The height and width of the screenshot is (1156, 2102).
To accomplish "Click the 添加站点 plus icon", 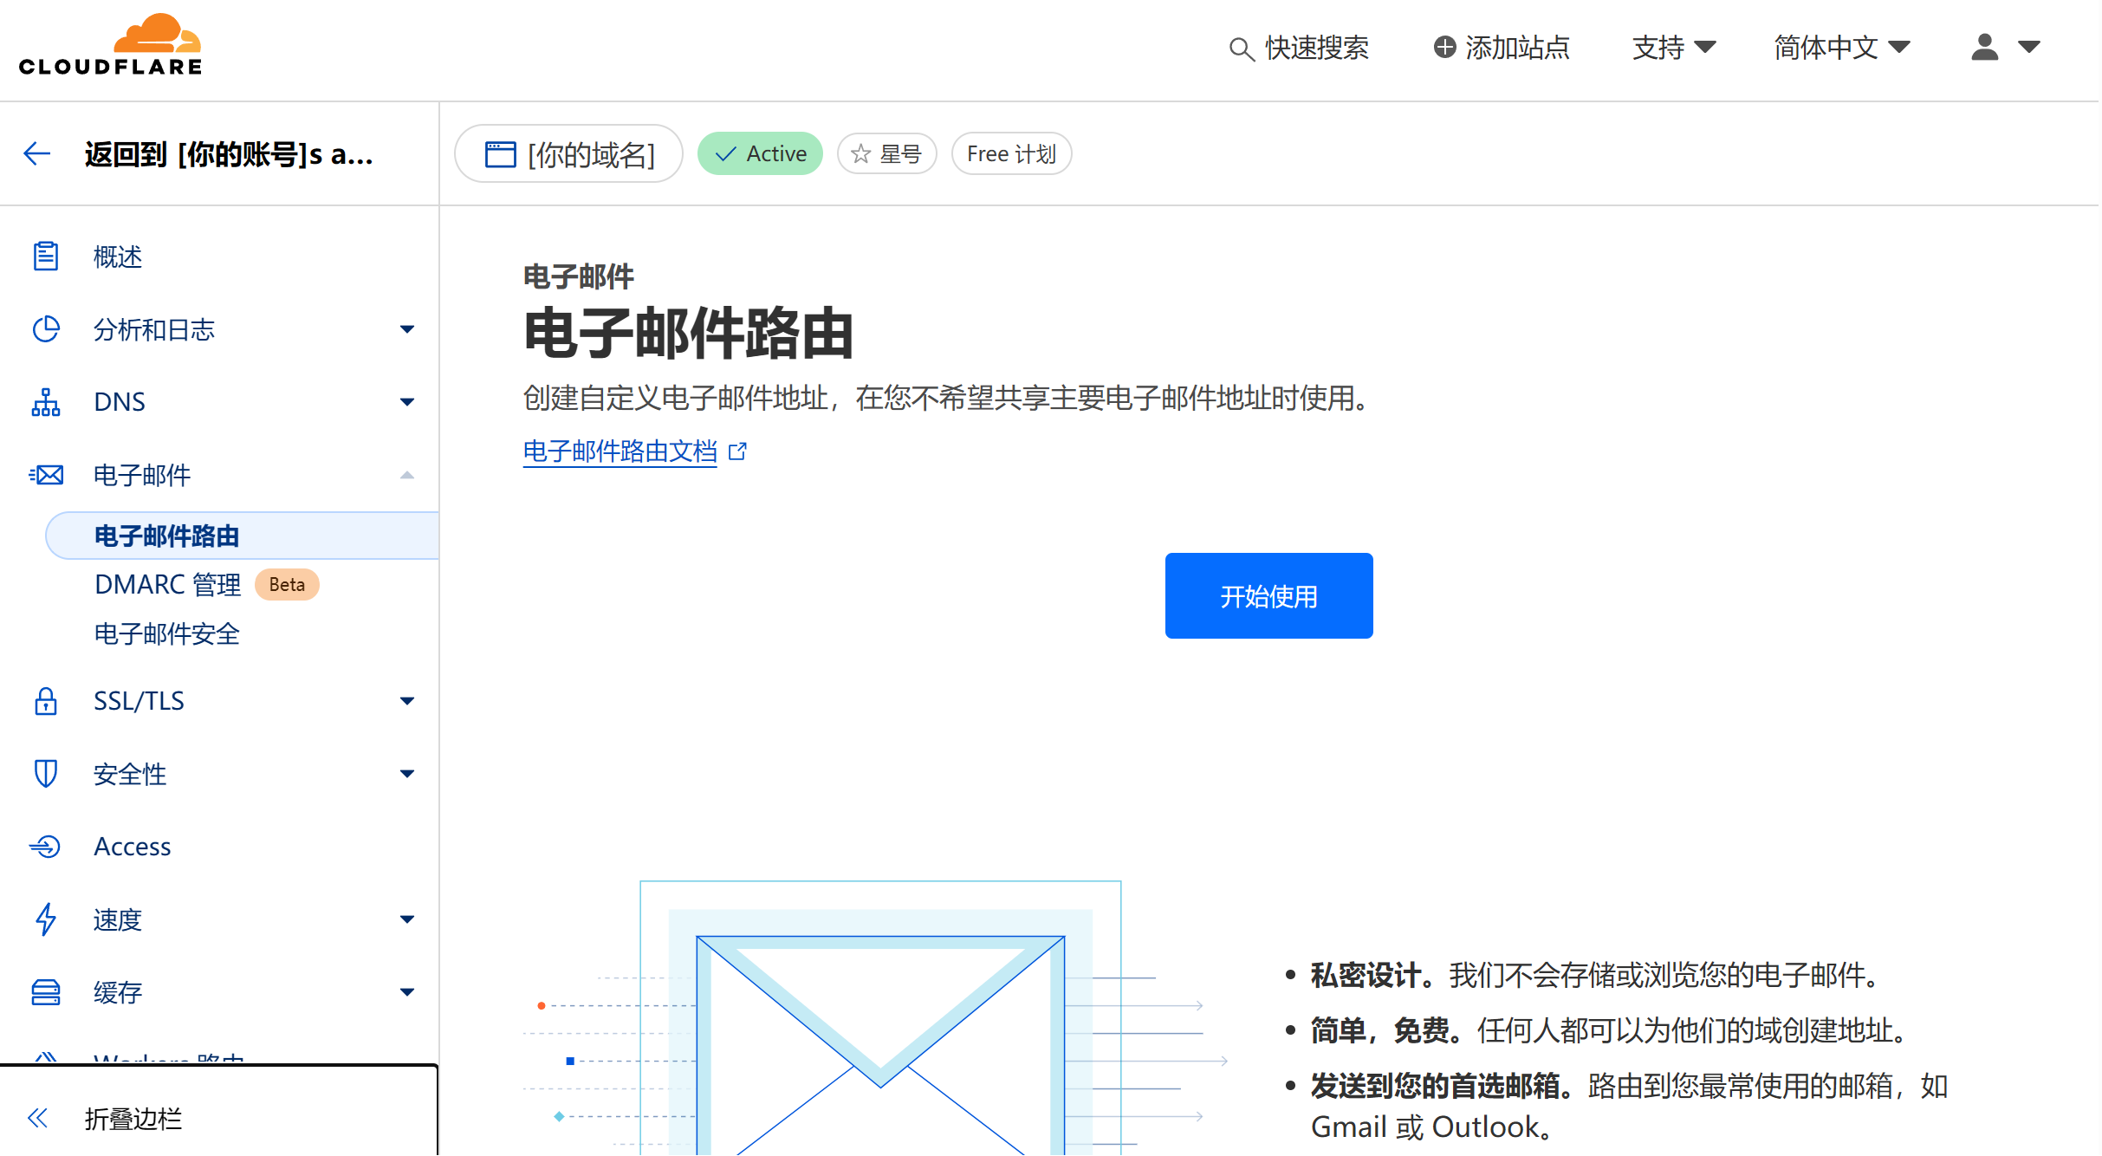I will click(1444, 48).
